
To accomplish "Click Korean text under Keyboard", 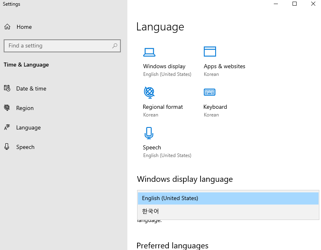I will pyautogui.click(x=211, y=115).
